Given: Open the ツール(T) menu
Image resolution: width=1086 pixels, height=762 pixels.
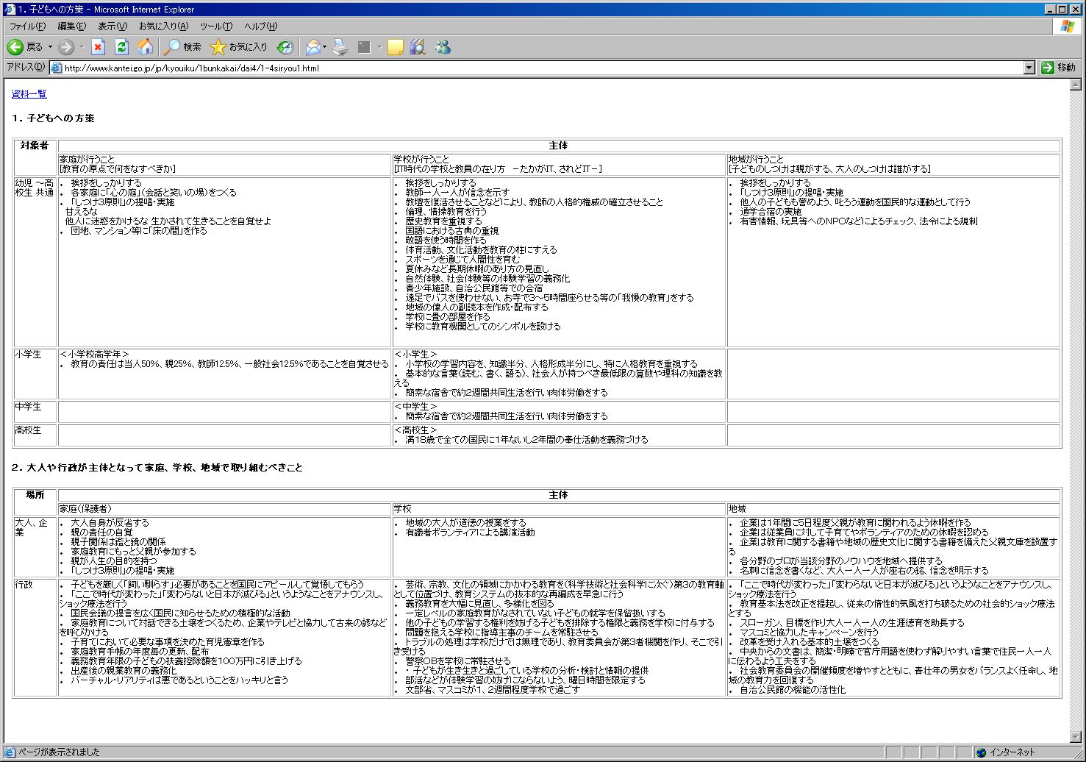Looking at the screenshot, I should tap(216, 26).
